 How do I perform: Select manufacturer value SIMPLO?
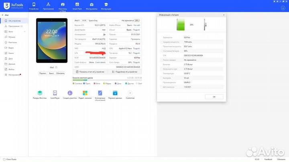click(187, 82)
